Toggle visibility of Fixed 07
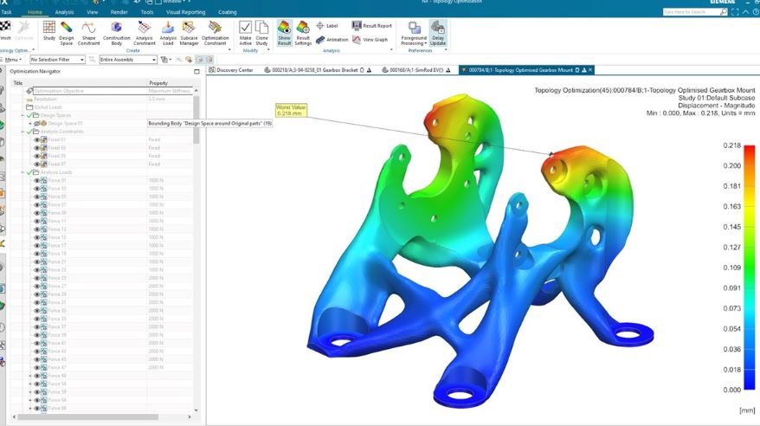The width and height of the screenshot is (760, 426). tap(37, 165)
